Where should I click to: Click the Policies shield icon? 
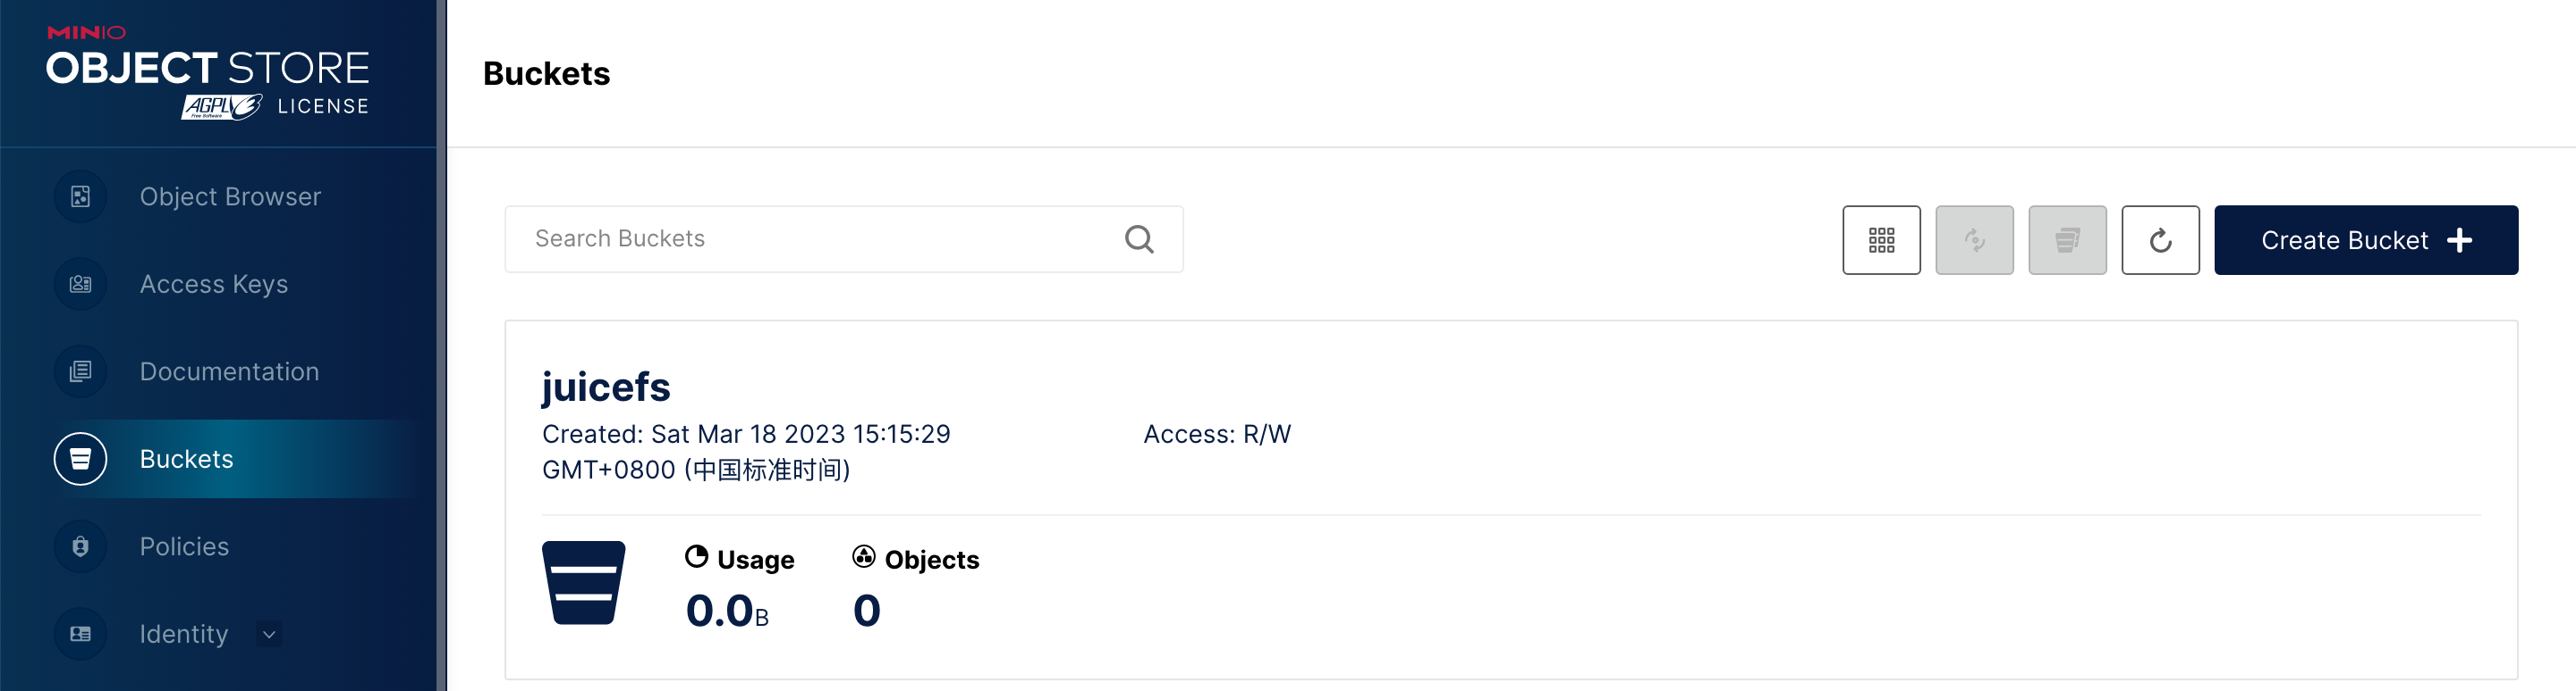(80, 546)
